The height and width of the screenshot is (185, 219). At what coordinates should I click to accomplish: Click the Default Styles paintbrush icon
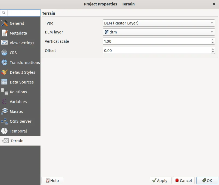(4, 72)
